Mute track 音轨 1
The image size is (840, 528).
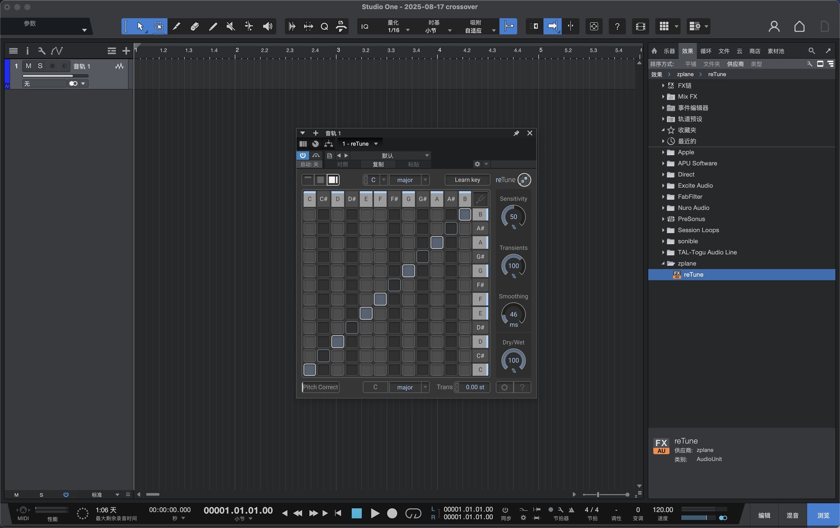pyautogui.click(x=28, y=66)
